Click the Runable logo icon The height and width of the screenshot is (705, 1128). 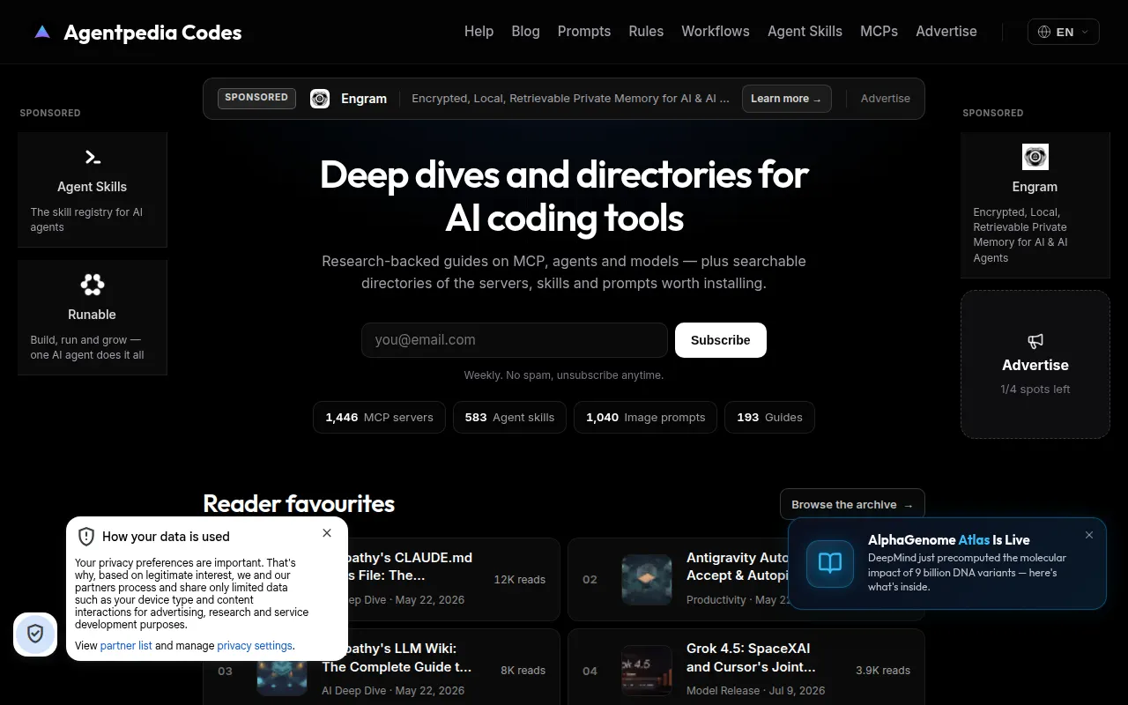coord(93,284)
